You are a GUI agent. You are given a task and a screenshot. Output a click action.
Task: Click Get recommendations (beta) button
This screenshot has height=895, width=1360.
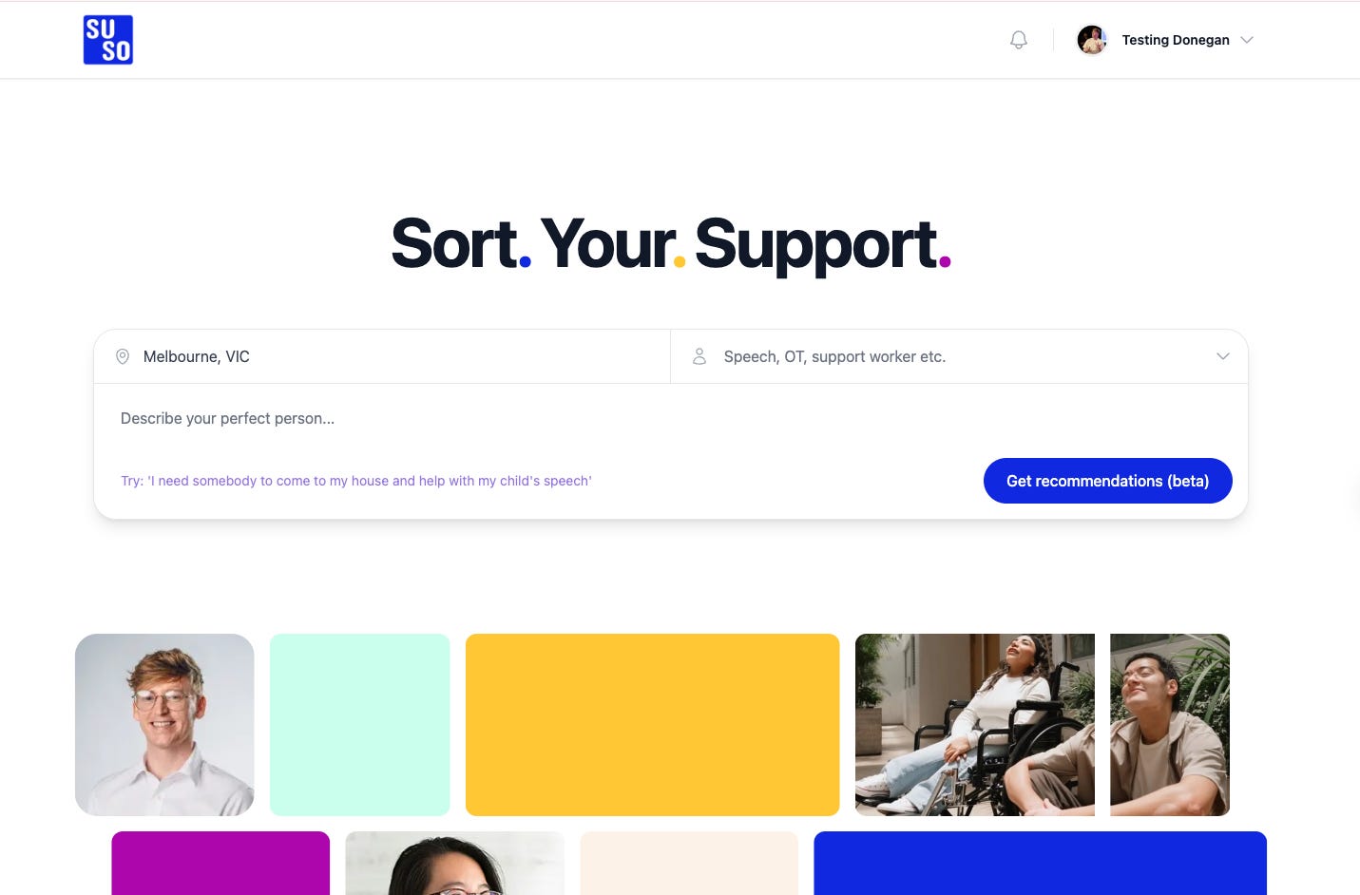(x=1108, y=481)
